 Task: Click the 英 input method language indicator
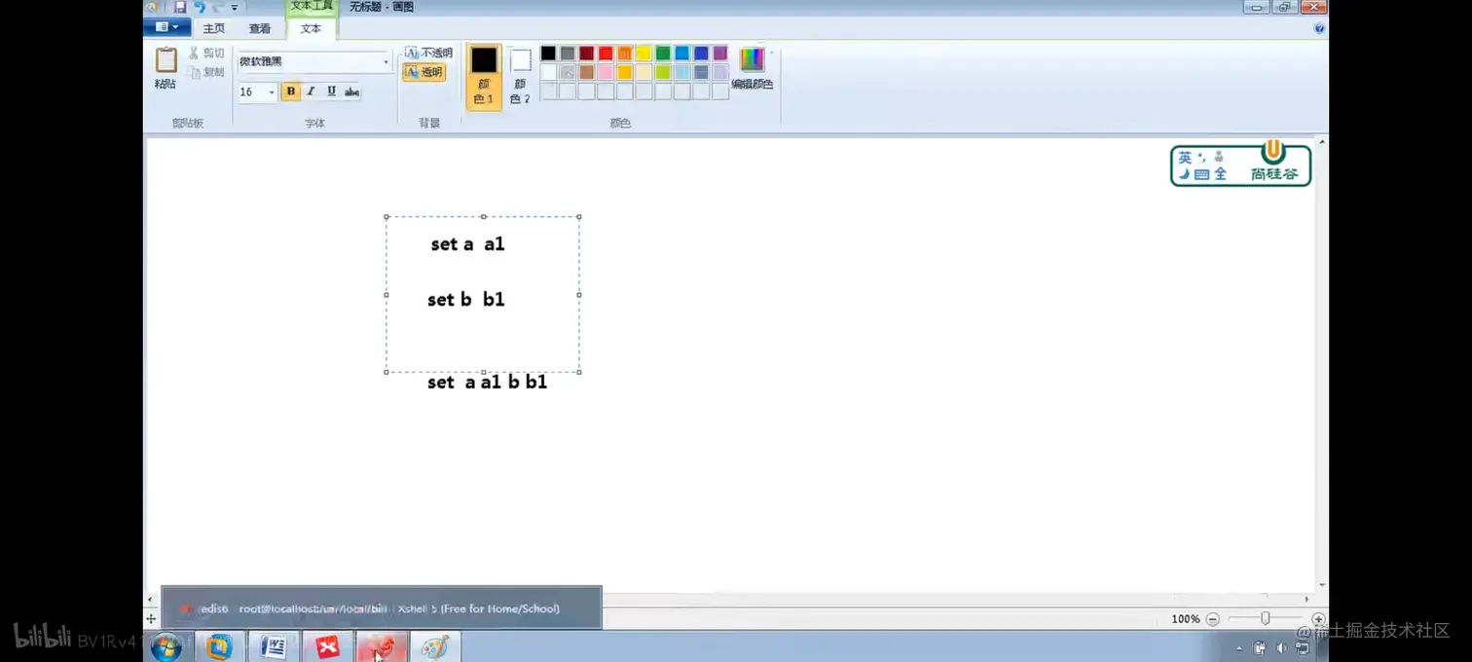[1185, 157]
